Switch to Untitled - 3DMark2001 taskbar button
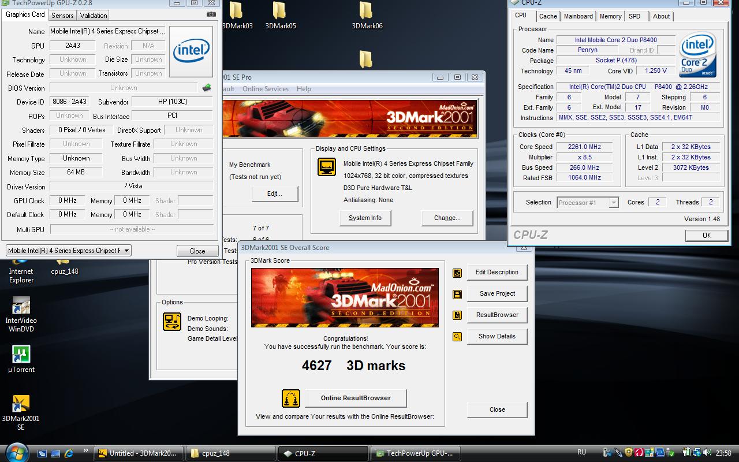The height and width of the screenshot is (462, 739). pyautogui.click(x=139, y=453)
